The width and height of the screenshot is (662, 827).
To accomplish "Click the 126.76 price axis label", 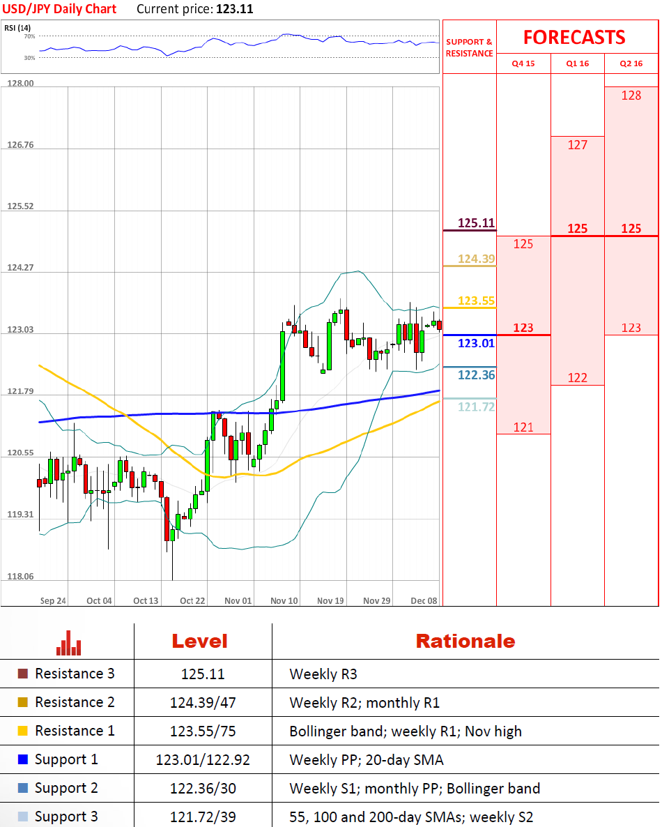I will coord(20,144).
